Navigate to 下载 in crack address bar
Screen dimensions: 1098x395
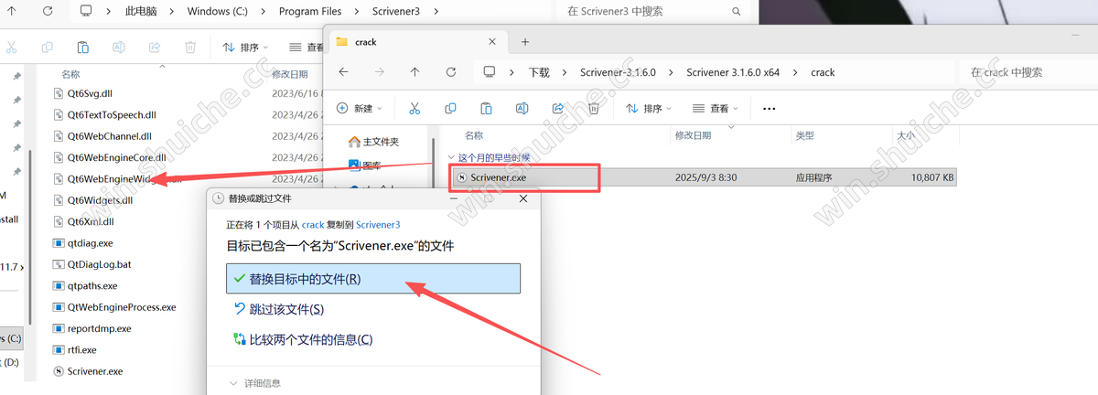click(x=539, y=72)
